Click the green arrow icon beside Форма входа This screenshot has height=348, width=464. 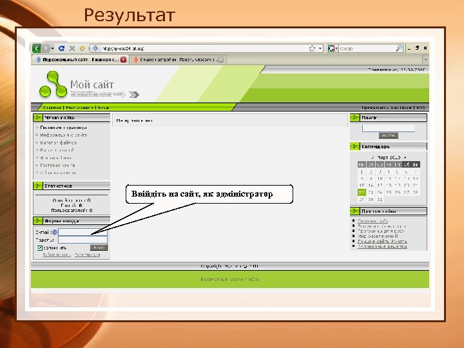coord(38,221)
